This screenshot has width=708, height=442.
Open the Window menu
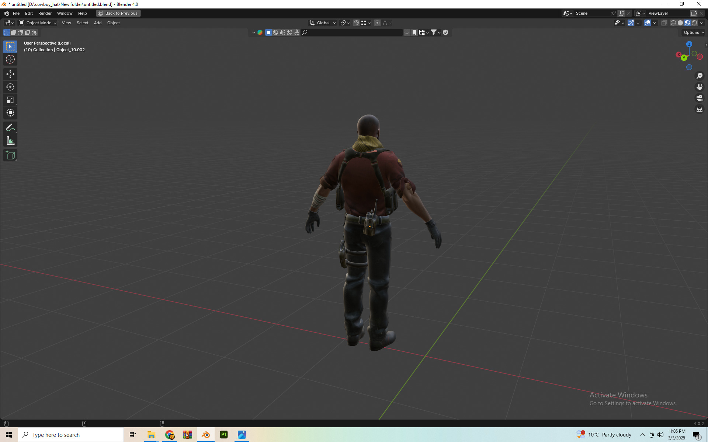click(65, 13)
